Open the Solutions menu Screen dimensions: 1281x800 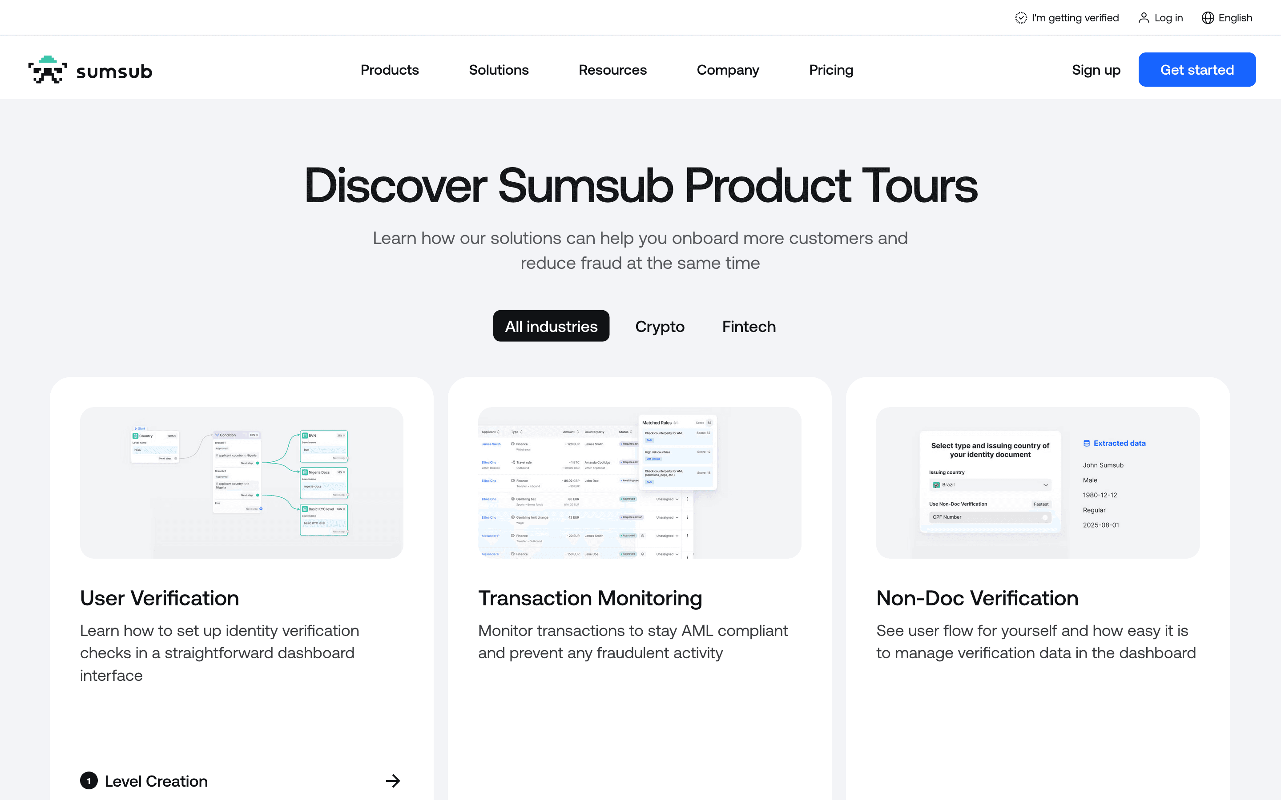tap(499, 70)
